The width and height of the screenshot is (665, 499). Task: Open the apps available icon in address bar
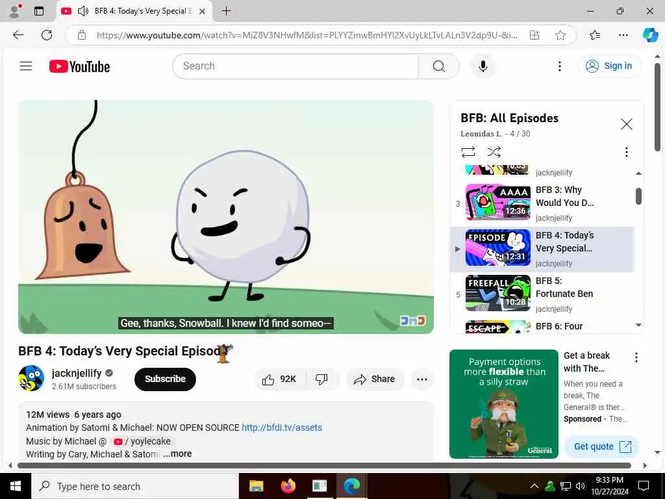535,35
